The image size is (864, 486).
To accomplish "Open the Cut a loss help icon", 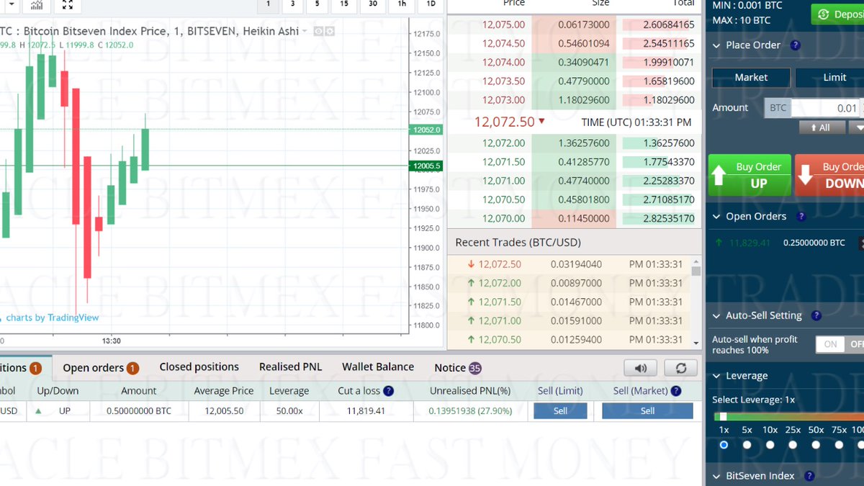I will [x=388, y=391].
